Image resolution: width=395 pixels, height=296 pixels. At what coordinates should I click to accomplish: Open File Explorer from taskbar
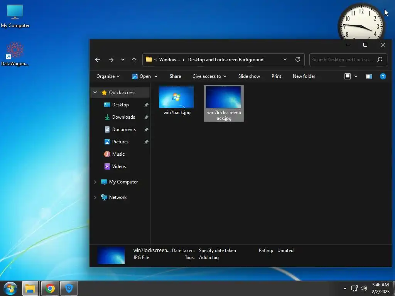(x=30, y=288)
